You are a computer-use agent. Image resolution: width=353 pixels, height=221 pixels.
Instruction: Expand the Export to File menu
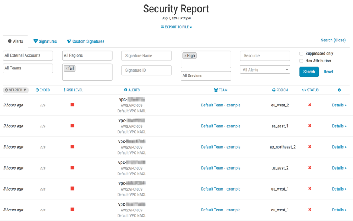click(x=176, y=27)
